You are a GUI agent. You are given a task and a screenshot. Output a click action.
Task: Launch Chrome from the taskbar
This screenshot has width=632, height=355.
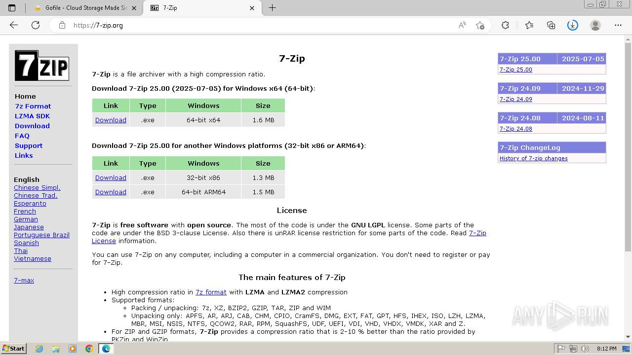pos(89,349)
